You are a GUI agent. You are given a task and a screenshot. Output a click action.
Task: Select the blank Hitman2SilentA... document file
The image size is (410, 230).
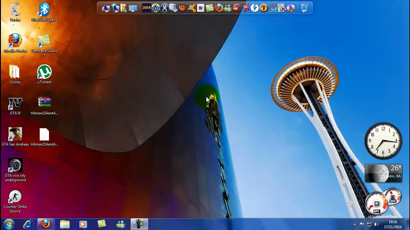(44, 136)
